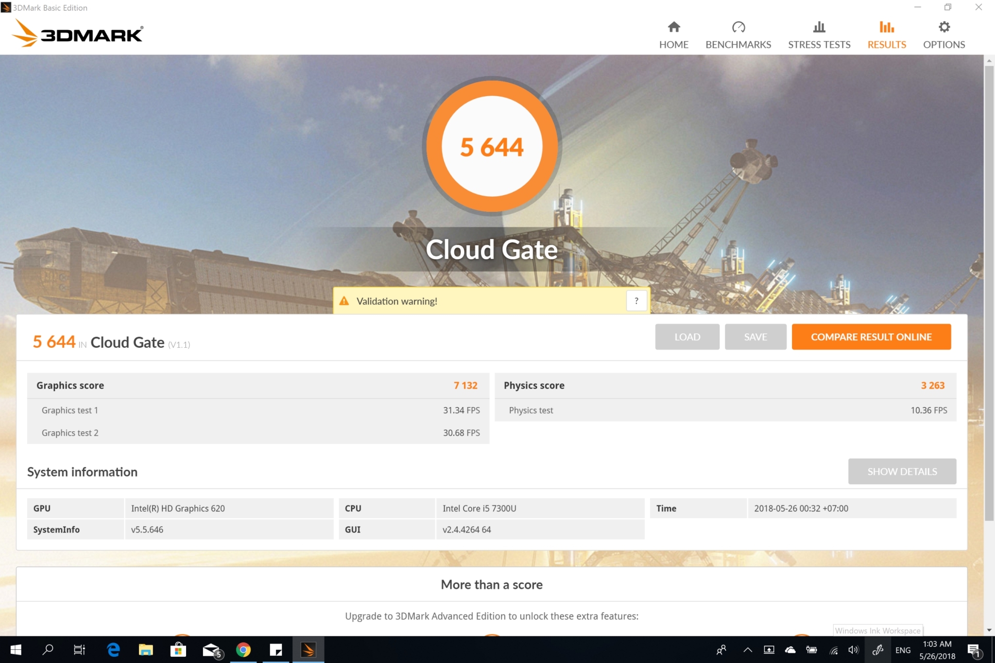The height and width of the screenshot is (663, 995).
Task: Click the 3DMark Basic Edition title bar icon
Action: [x=6, y=7]
